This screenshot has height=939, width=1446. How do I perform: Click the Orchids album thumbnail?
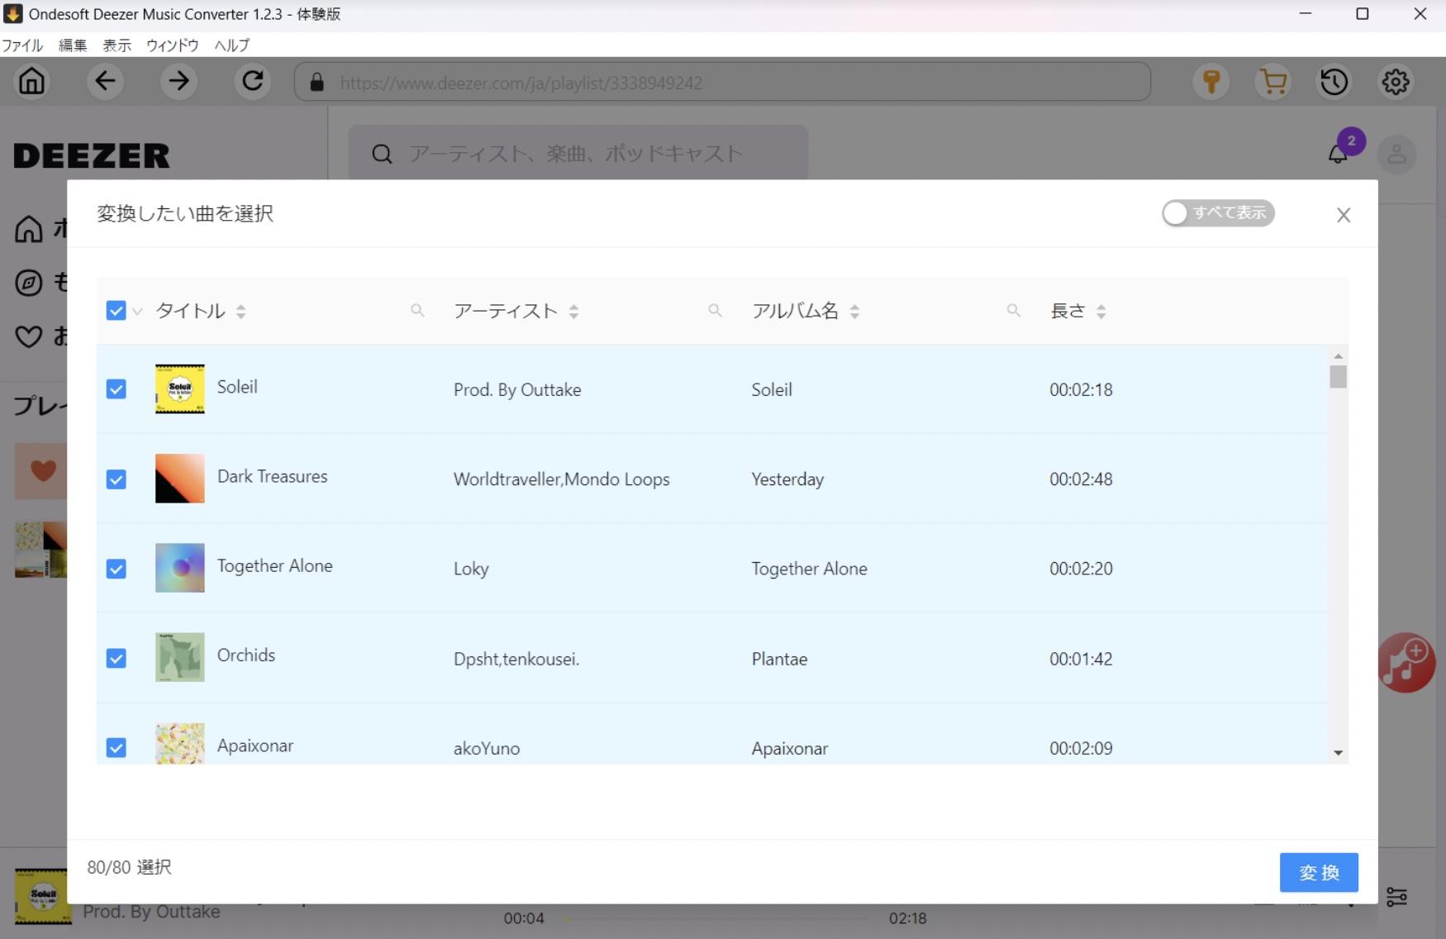click(x=179, y=656)
